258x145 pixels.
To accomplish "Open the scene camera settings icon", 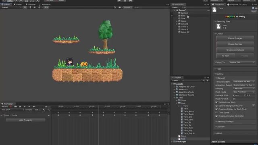I will (x=120, y=7).
